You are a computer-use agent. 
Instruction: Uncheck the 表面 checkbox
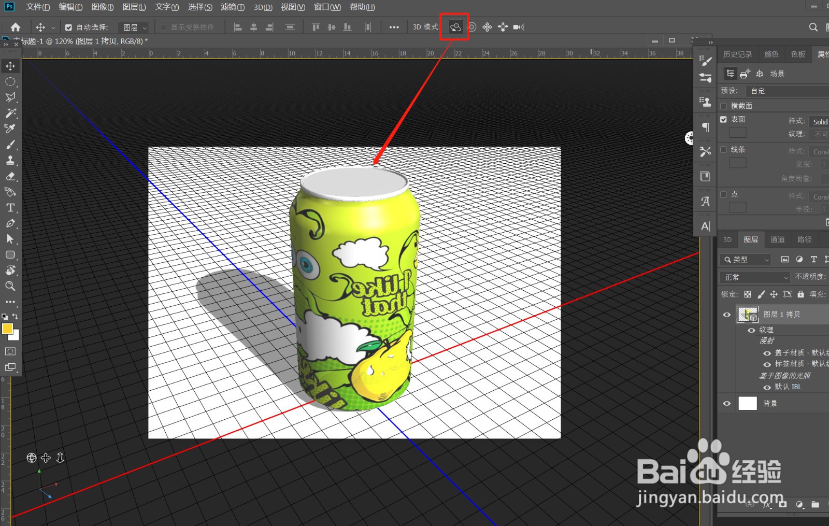point(723,119)
